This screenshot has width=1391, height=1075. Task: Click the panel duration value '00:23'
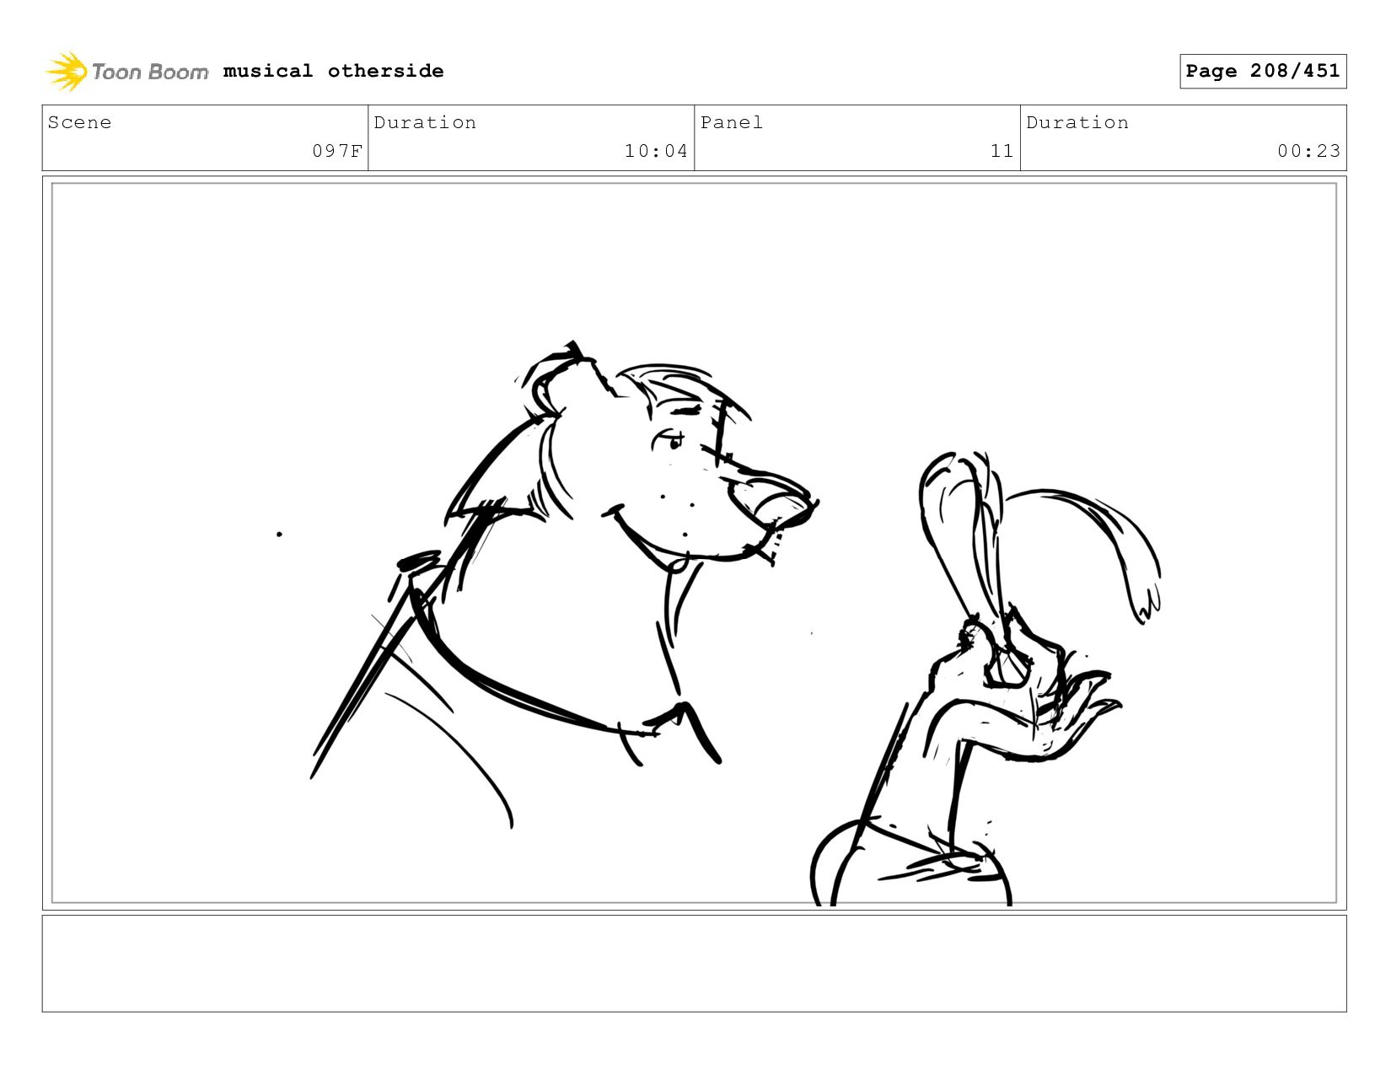pyautogui.click(x=1308, y=151)
